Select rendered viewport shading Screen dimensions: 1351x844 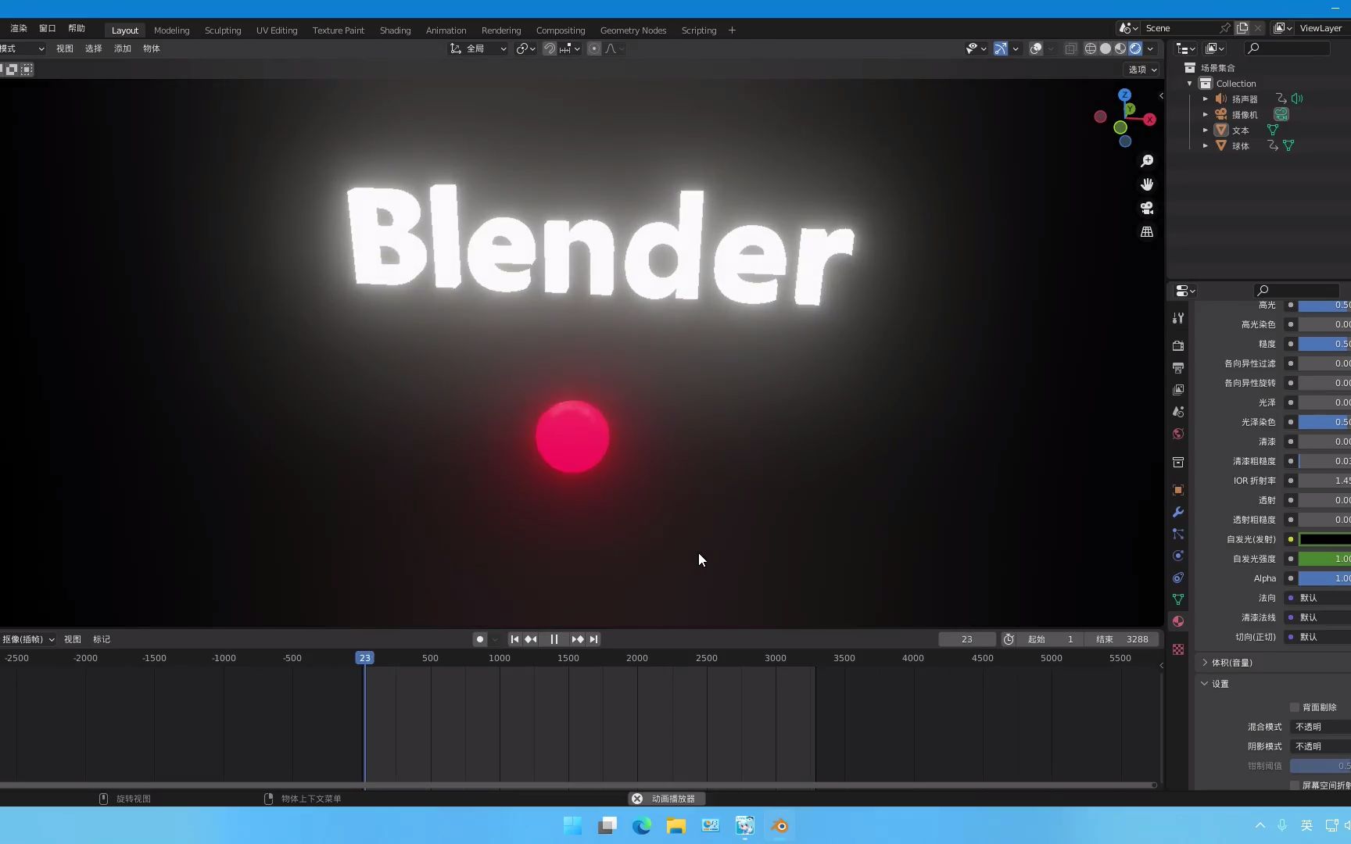(x=1135, y=48)
